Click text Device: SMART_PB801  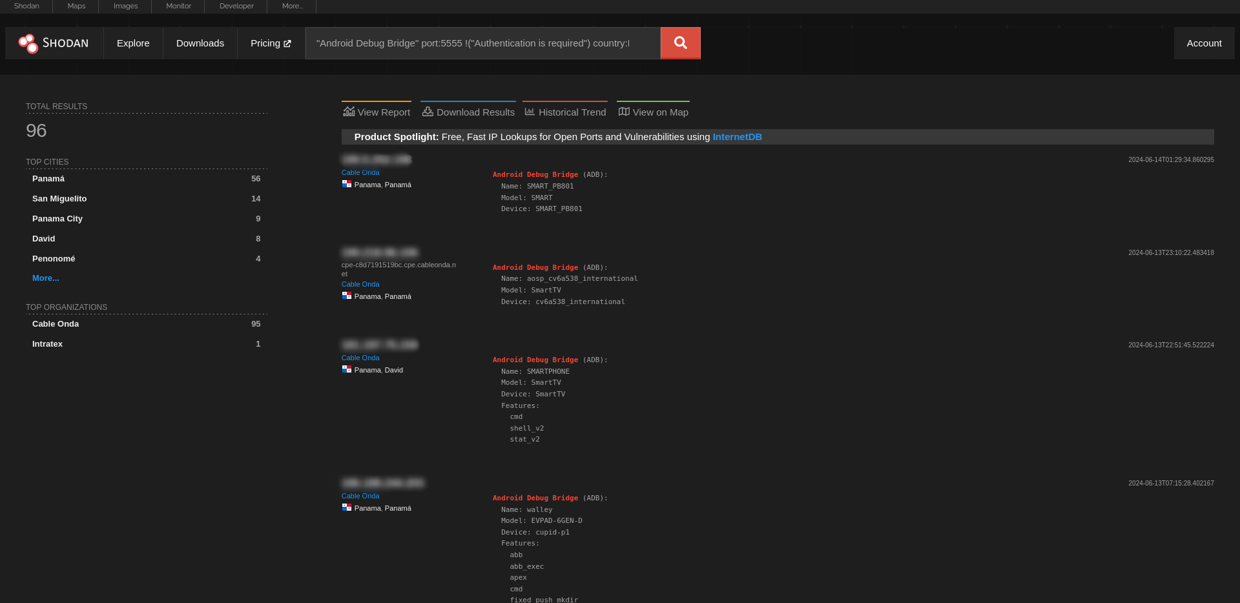[542, 209]
